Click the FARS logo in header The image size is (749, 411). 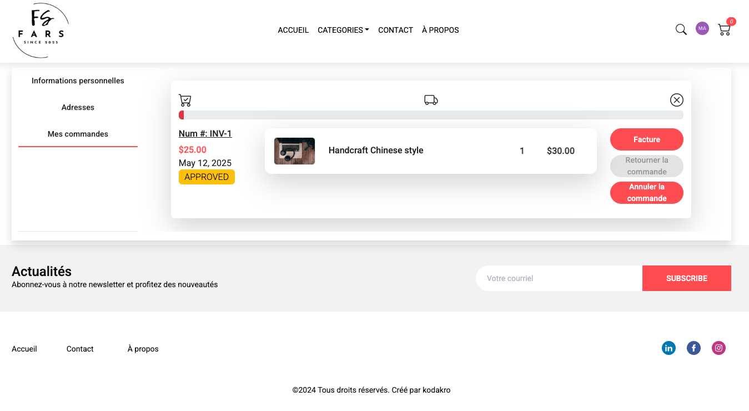41,31
